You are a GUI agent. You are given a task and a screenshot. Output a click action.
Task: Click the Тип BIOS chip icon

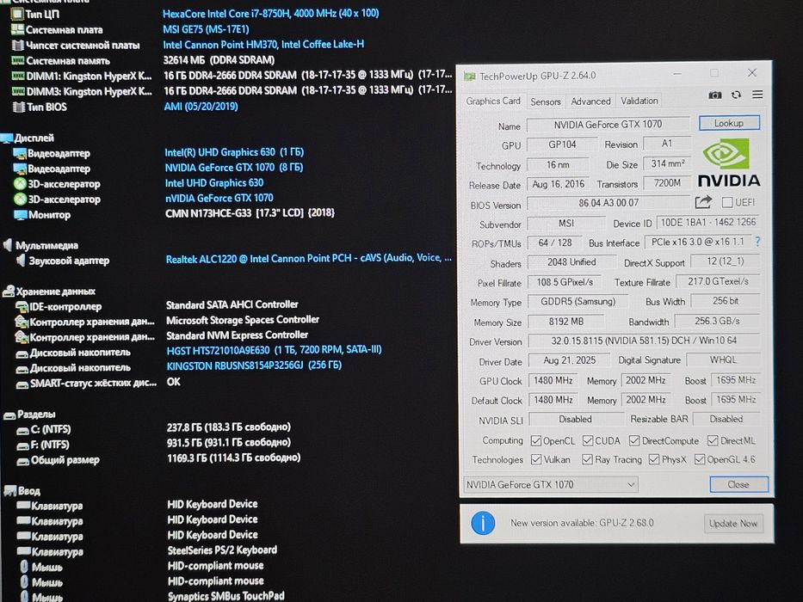[19, 107]
